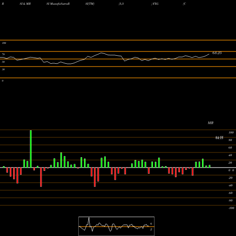Click the 'SI MunafaSutraR' header text
Screen dimensions: 236x236
pos(58,4)
